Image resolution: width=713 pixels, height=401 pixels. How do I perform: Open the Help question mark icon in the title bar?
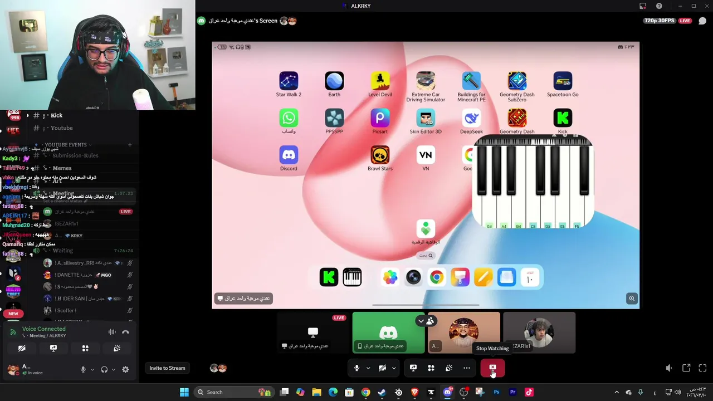659,6
